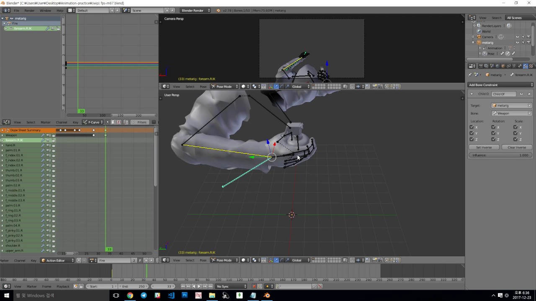Toggle auto-keying record button in timeline
Screen dimensions: 536x301
[254, 286]
